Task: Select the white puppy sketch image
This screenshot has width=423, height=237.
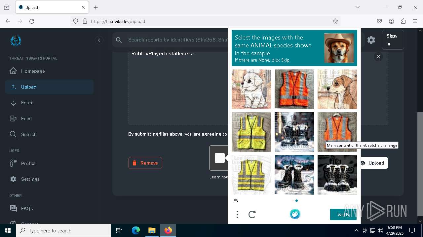Action: pos(251,89)
